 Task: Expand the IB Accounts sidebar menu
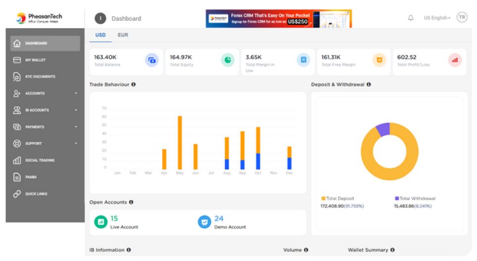click(x=45, y=110)
